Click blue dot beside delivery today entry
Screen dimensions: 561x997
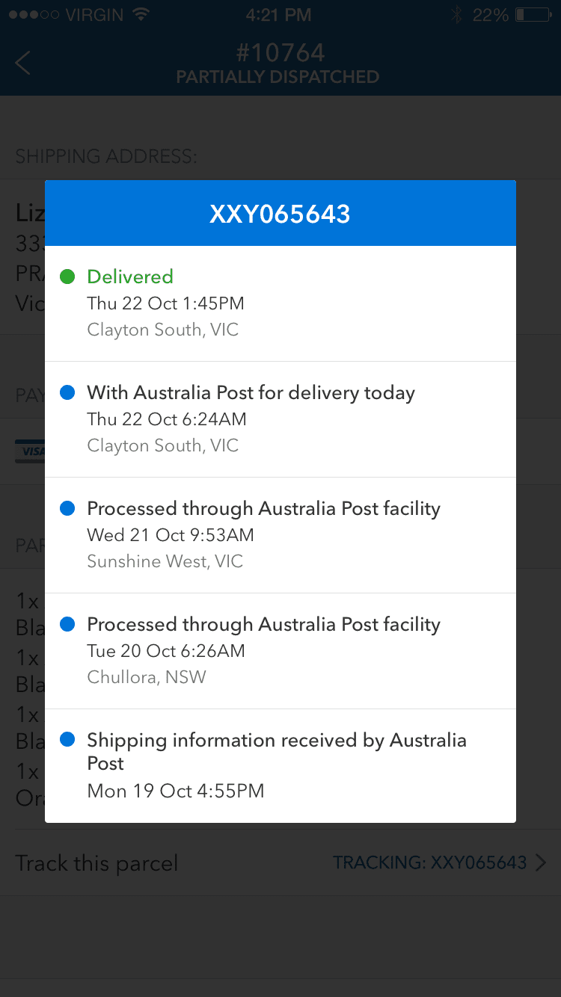coord(67,392)
